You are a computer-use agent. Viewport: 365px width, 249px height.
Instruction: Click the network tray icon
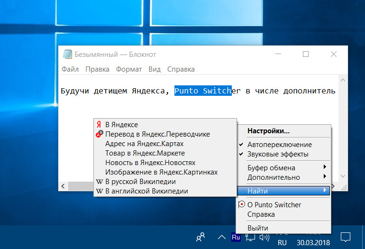250,237
